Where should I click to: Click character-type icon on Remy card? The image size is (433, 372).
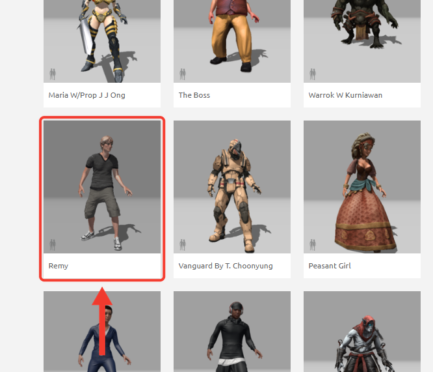[53, 245]
